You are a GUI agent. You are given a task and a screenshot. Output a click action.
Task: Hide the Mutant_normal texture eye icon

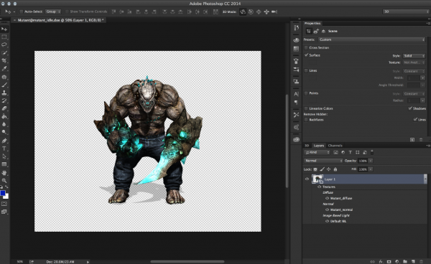coord(327,209)
